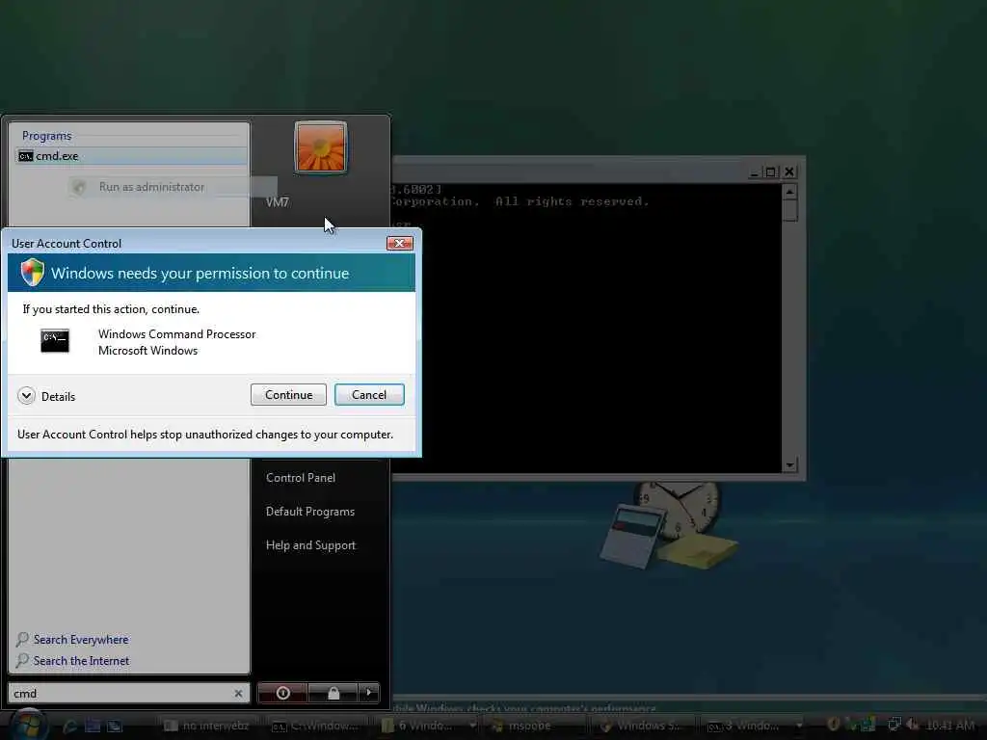Click Continue in User Account Control dialog
The image size is (987, 740).
288,394
